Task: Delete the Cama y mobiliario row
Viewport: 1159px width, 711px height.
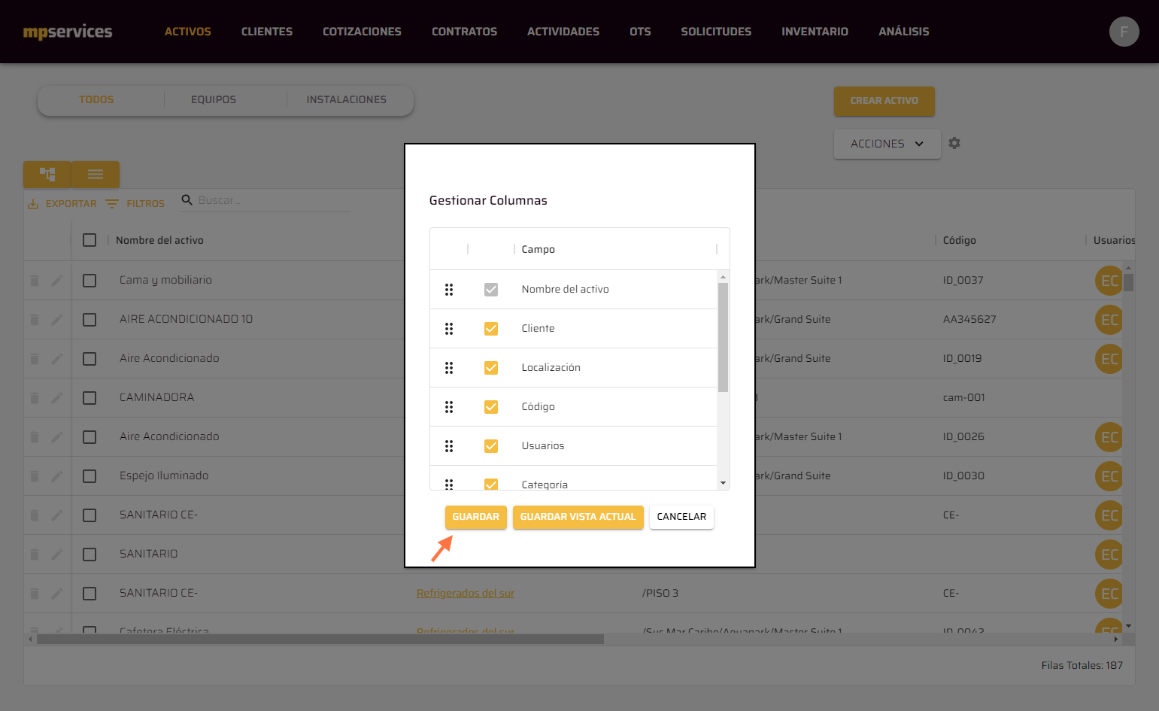Action: tap(35, 281)
